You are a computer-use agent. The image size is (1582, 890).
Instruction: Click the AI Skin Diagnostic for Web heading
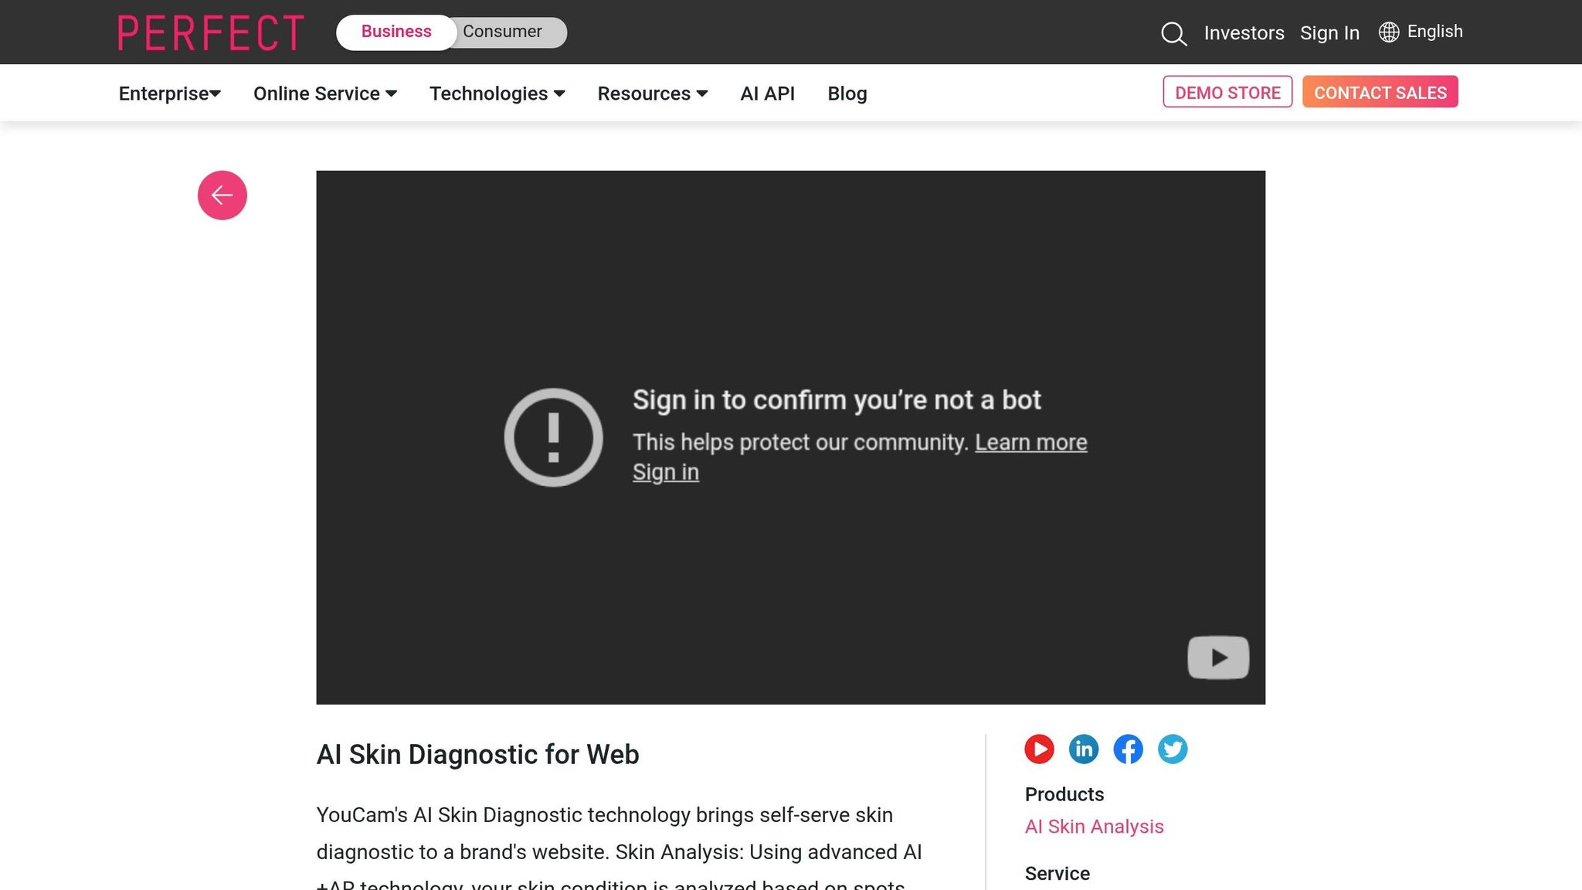pyautogui.click(x=477, y=755)
